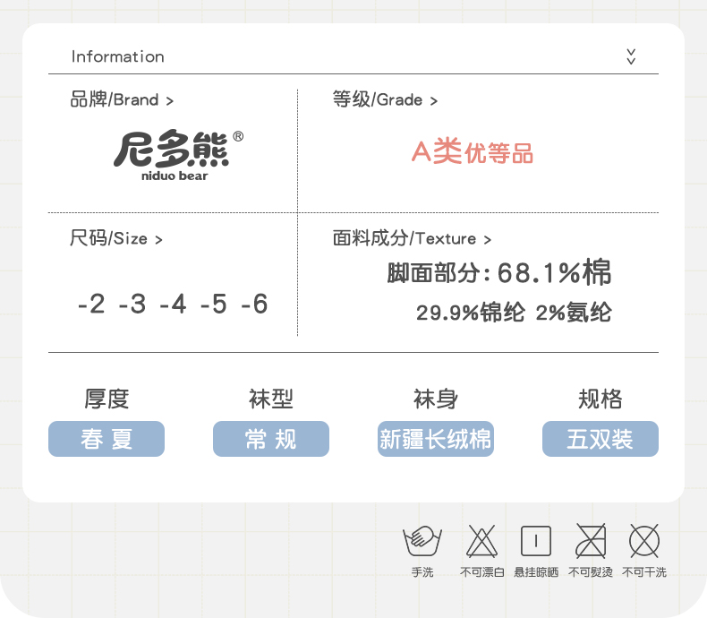Select the 春夏 thickness tag
This screenshot has height=618, width=707.
coord(106,439)
